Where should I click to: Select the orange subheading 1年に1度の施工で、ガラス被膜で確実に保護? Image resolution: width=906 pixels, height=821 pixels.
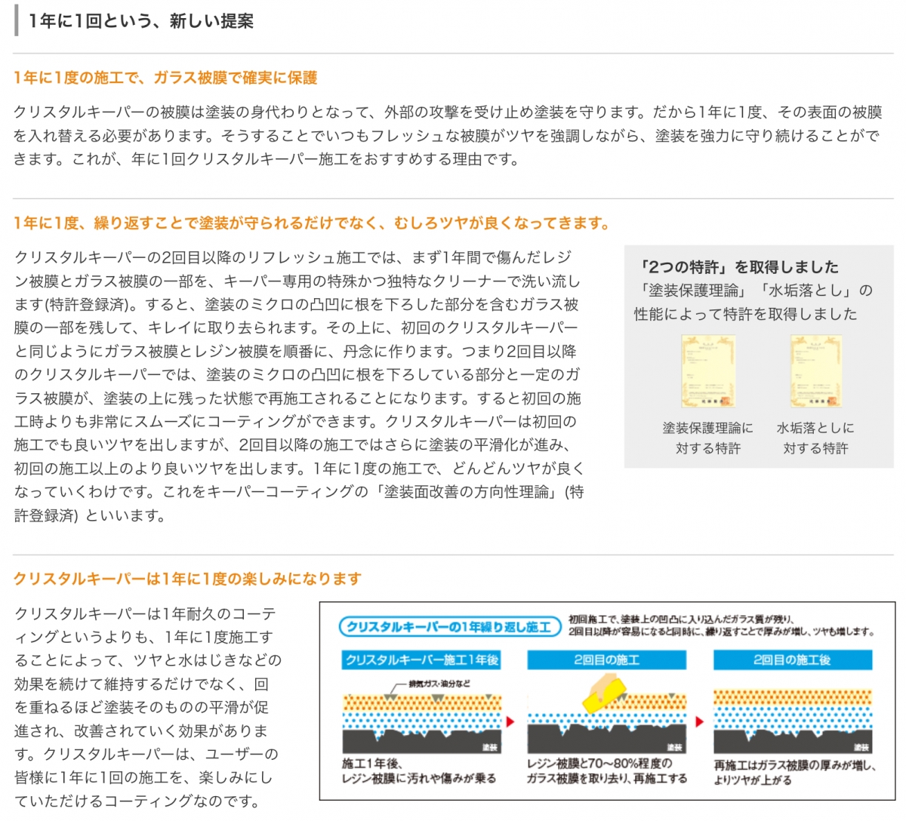tap(165, 78)
